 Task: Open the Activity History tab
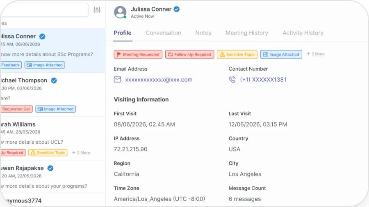pyautogui.click(x=303, y=33)
